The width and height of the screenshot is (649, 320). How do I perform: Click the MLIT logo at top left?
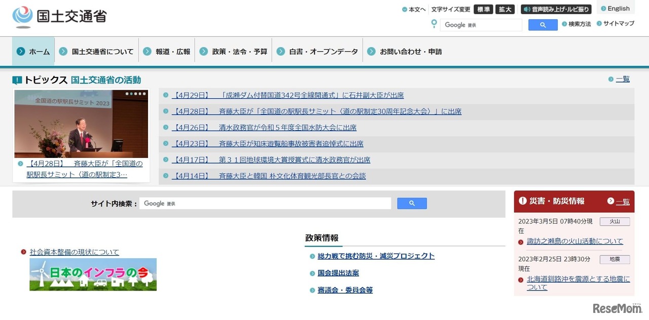pyautogui.click(x=59, y=17)
